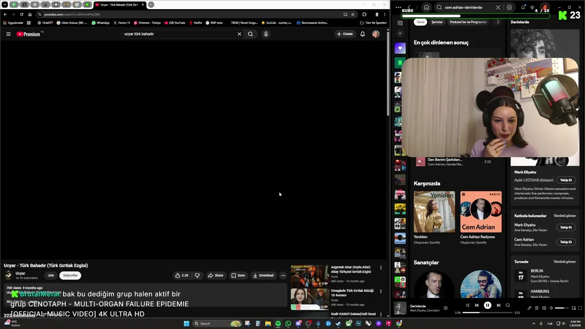Switch Spotify to full screen view
Image resolution: width=585 pixels, height=329 pixels.
[x=580, y=308]
